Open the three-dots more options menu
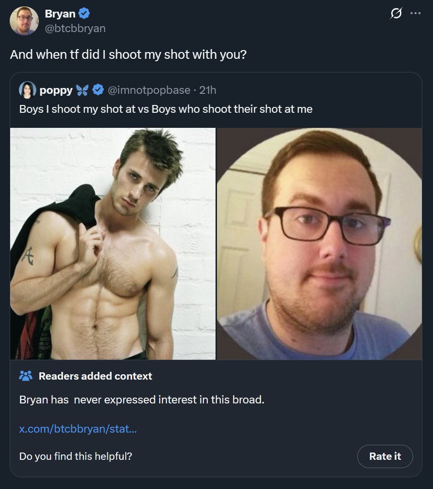This screenshot has width=433, height=489. point(416,13)
